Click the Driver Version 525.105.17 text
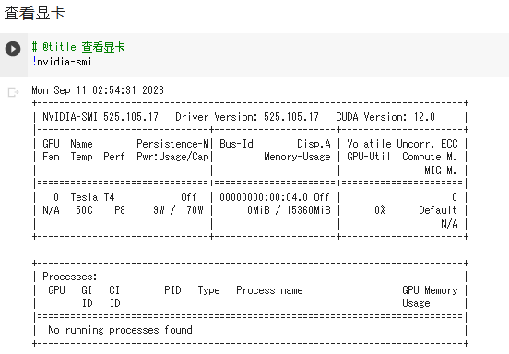 coord(247,117)
